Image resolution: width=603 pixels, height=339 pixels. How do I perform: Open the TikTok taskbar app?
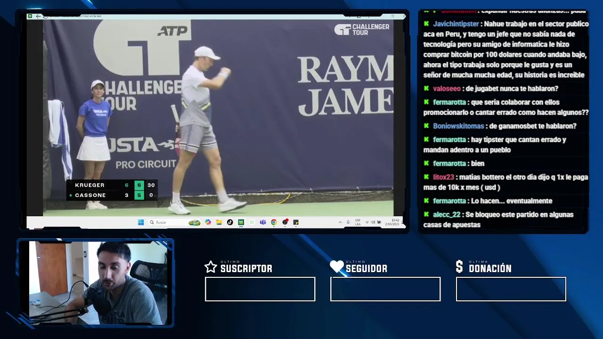tap(230, 222)
